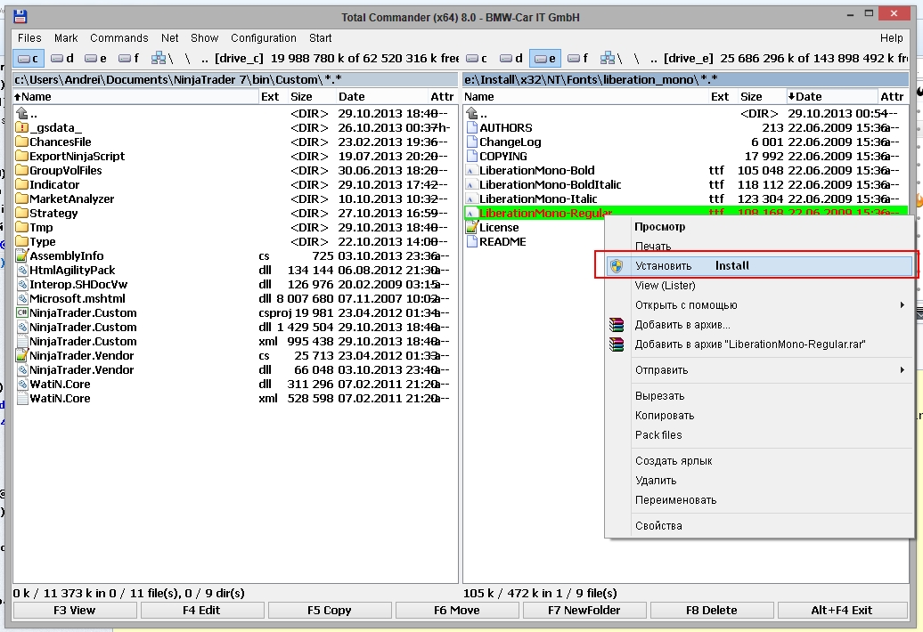
Task: Click the F5 Copy button
Action: (x=329, y=611)
